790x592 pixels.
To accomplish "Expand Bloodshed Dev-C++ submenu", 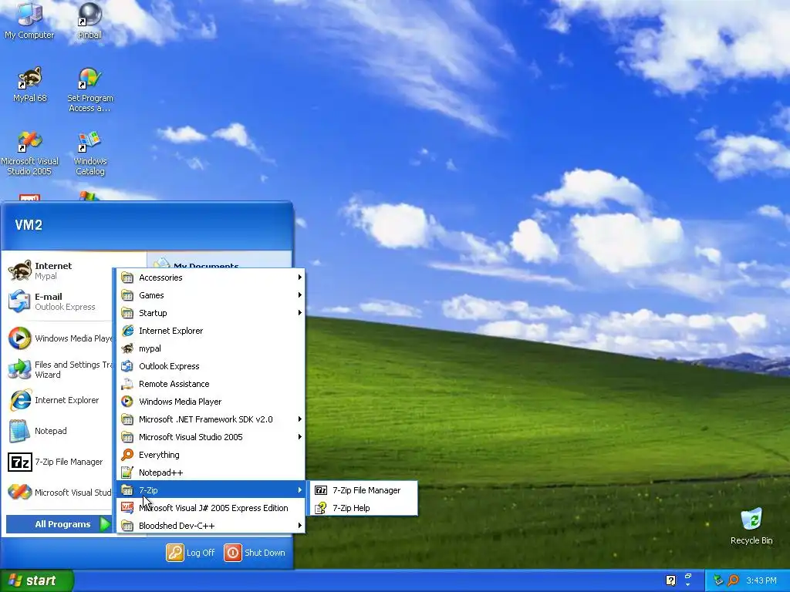I will coord(211,526).
